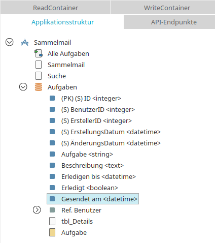Click the Sammelmail application icon

pos(25,42)
